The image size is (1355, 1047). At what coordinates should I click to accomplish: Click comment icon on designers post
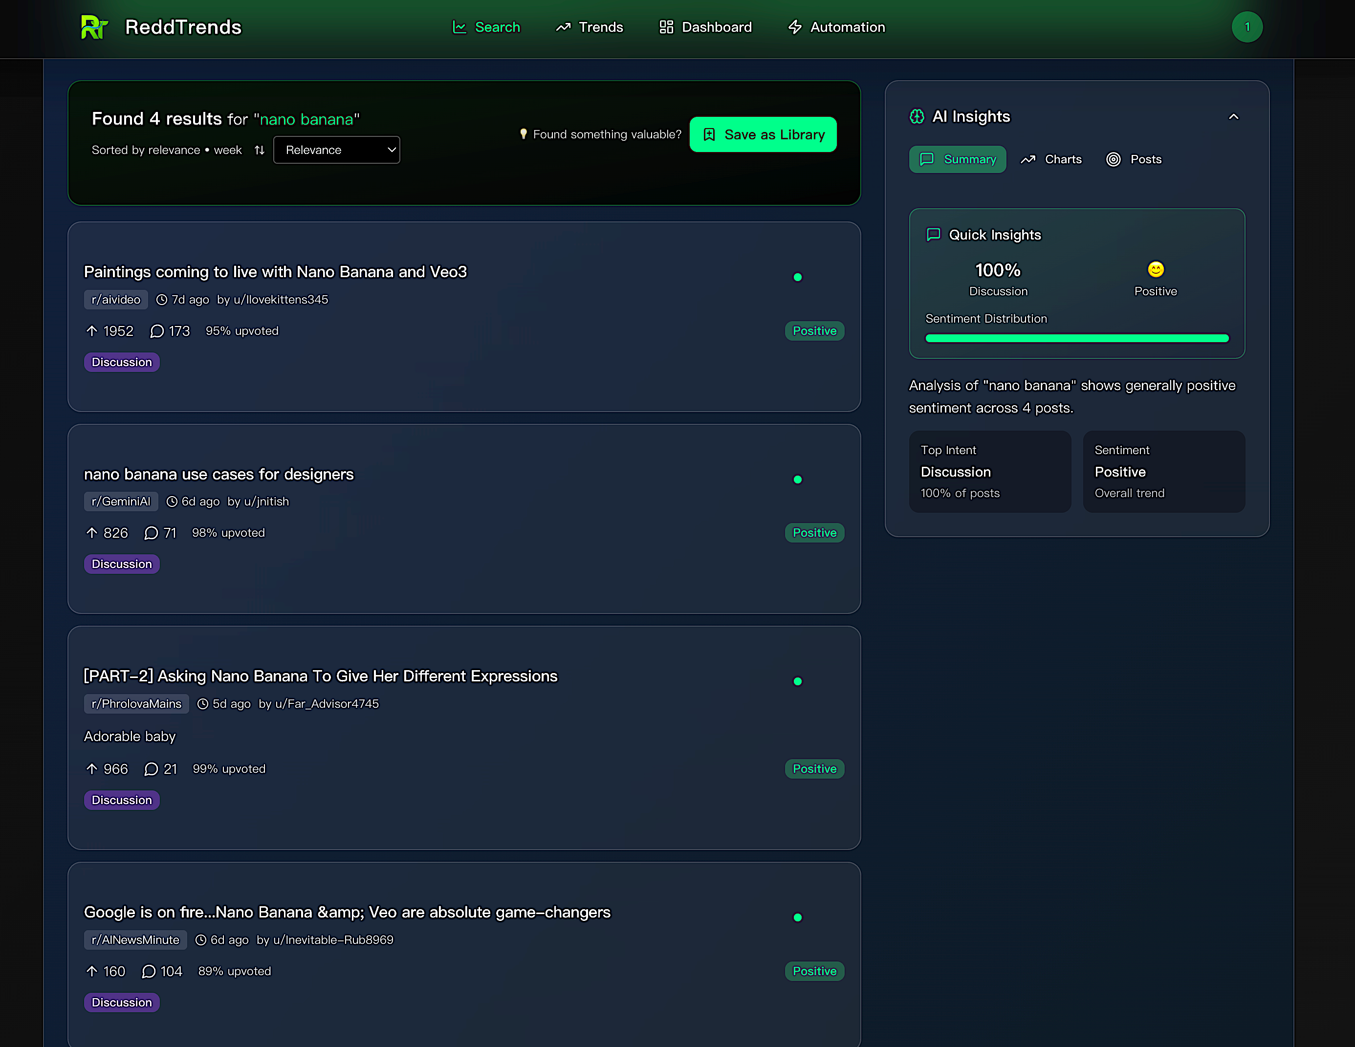click(151, 533)
